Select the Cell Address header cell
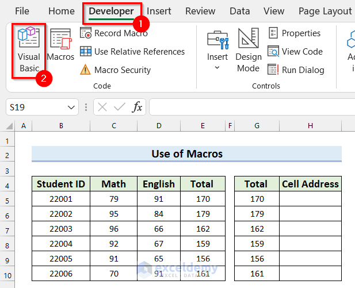 coord(310,184)
